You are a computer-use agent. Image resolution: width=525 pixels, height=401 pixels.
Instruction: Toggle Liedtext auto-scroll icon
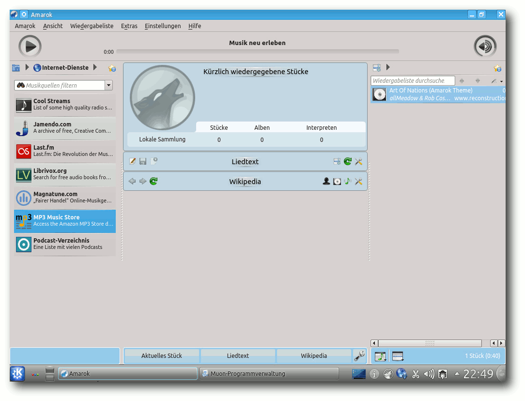(x=337, y=162)
